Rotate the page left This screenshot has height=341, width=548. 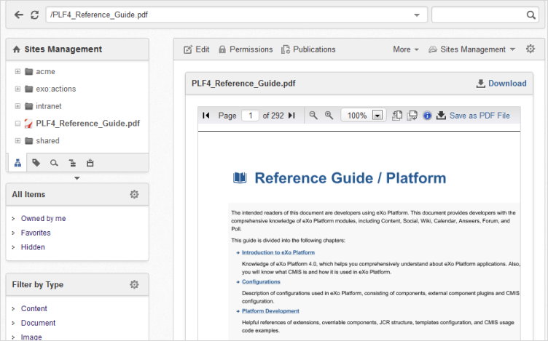(397, 116)
